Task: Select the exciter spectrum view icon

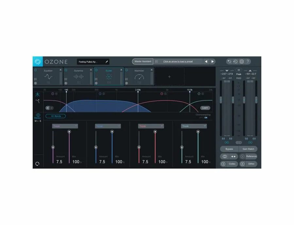Action: [38, 94]
